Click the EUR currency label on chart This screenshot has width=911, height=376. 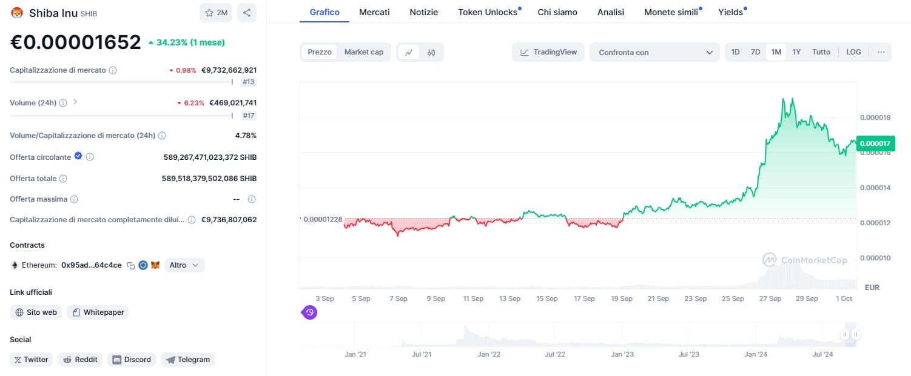[872, 287]
